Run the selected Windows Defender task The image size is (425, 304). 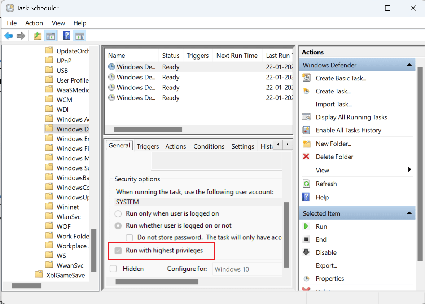click(x=321, y=226)
